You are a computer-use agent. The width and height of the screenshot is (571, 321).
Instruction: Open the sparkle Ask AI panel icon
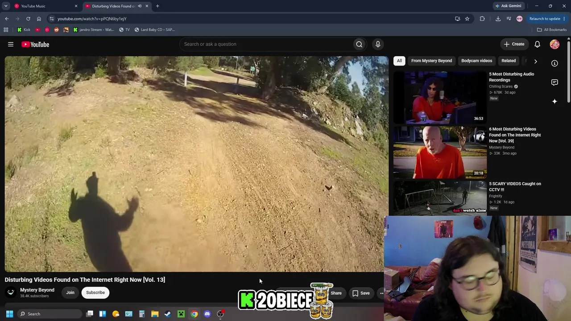(554, 102)
